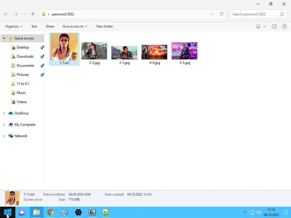This screenshot has height=218, width=291.
Task: Go forward with the Forward arrow
Action: click(16, 14)
